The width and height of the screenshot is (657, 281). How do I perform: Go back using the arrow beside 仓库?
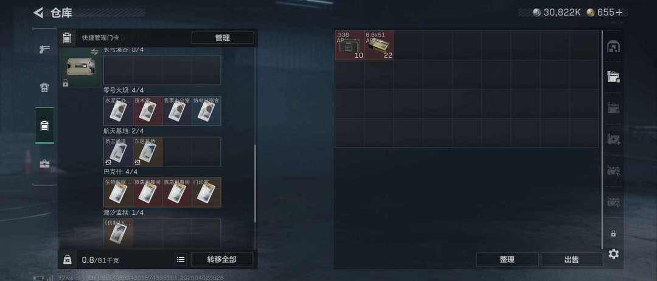tap(38, 13)
